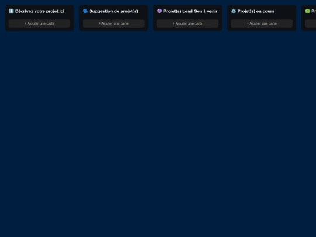Add a card under Décrivez votre projet ici
This screenshot has height=237, width=316.
click(40, 23)
